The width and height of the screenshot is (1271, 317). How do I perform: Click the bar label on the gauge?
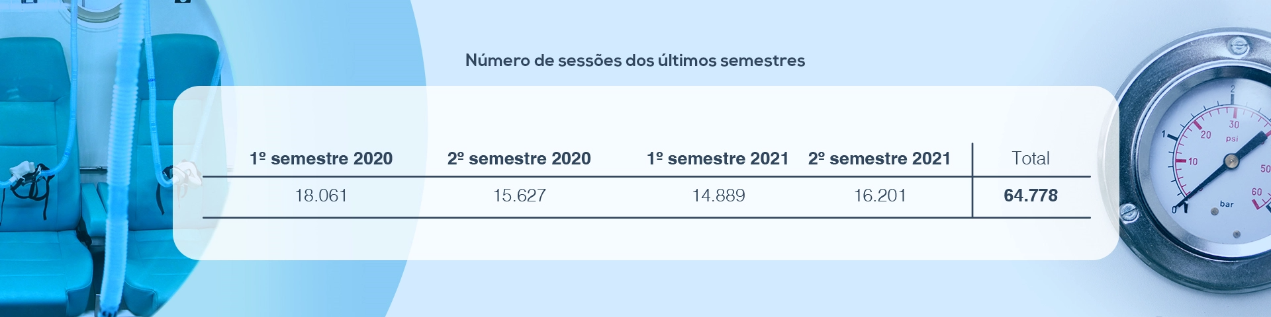pyautogui.click(x=1227, y=204)
